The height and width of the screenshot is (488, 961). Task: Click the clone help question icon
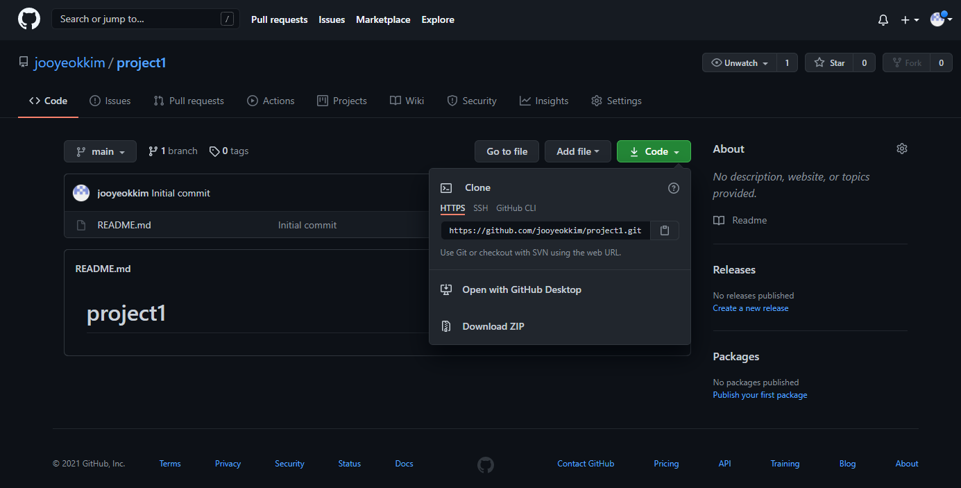click(673, 188)
